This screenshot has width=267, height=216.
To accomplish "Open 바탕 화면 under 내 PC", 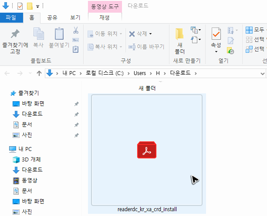I will (x=29, y=201).
